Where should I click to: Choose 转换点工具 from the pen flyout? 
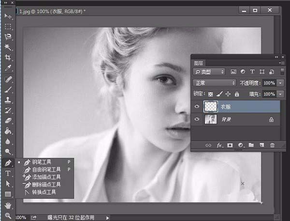click(x=43, y=192)
